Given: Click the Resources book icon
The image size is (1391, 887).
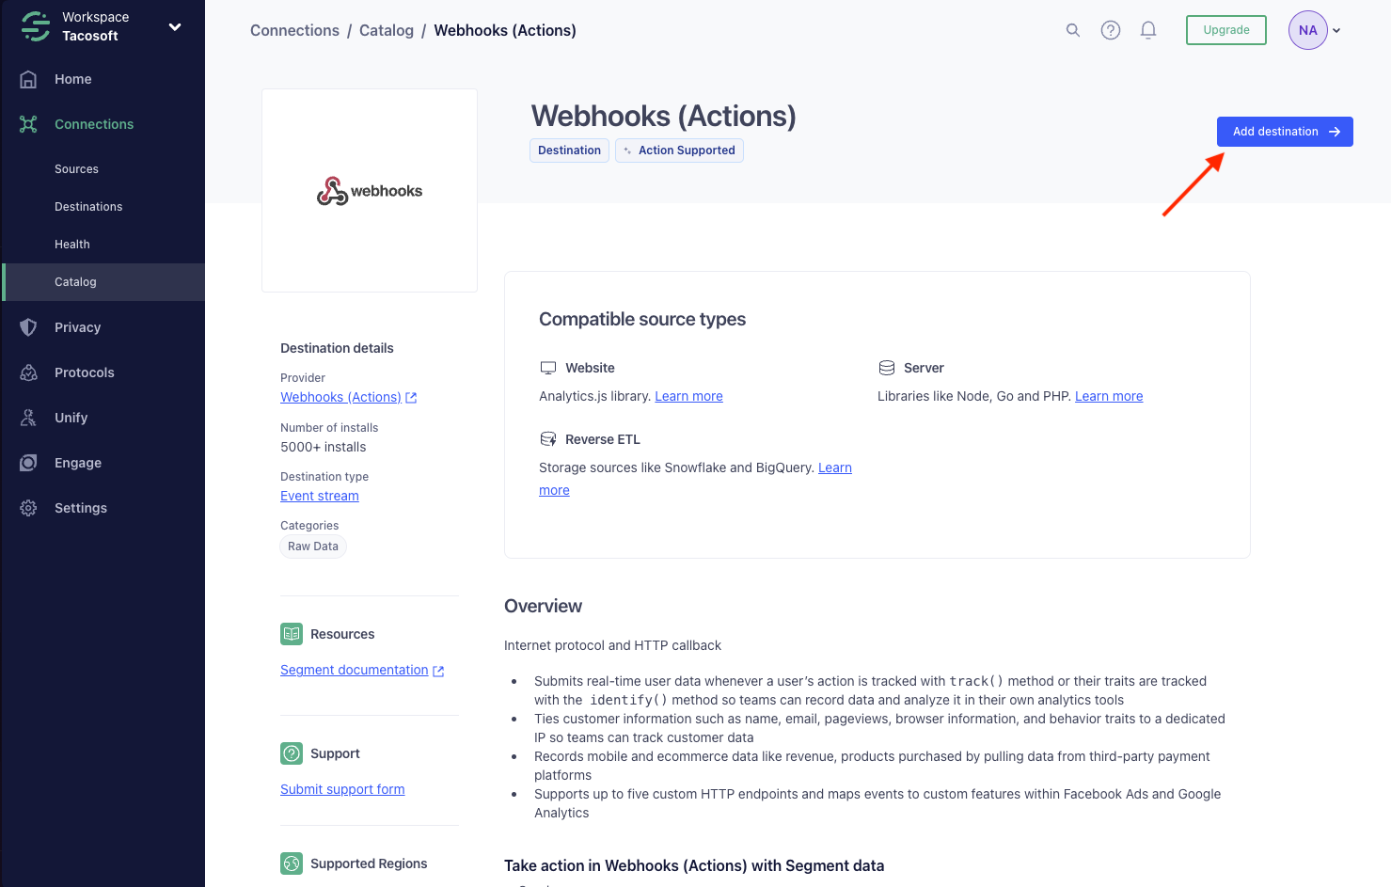Looking at the screenshot, I should click(291, 633).
